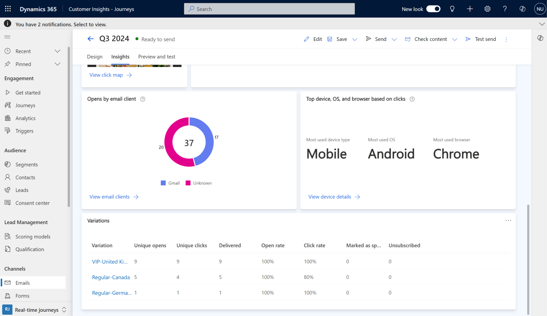Click the Opens by email client help icon
The width and height of the screenshot is (547, 316).
coord(143,99)
